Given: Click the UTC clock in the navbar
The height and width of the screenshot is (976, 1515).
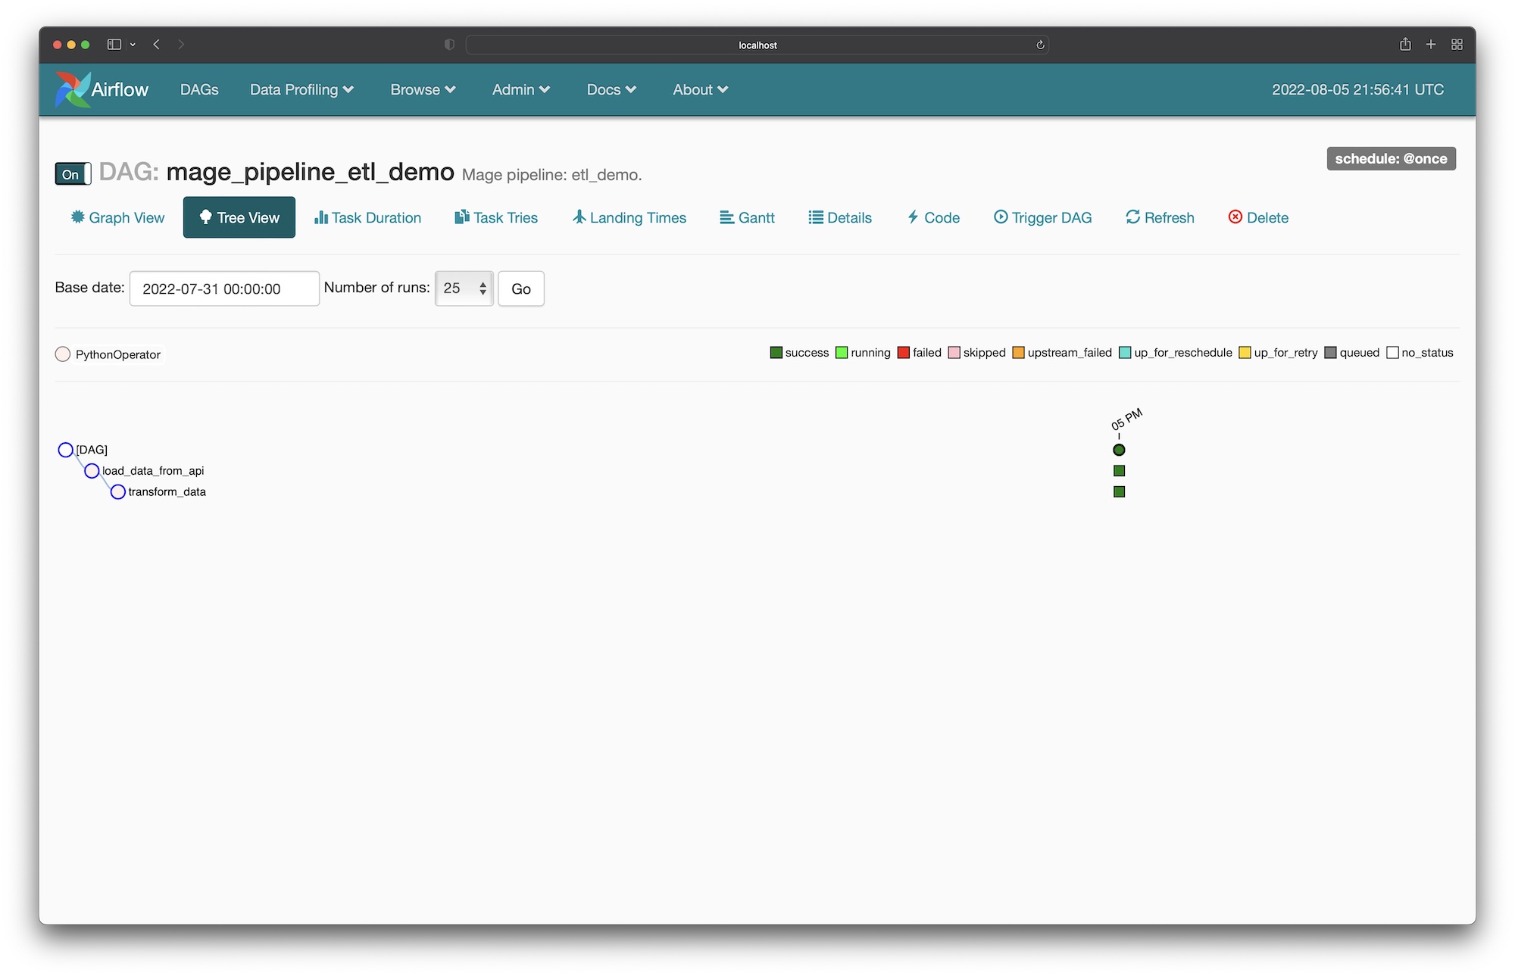Looking at the screenshot, I should [1357, 89].
